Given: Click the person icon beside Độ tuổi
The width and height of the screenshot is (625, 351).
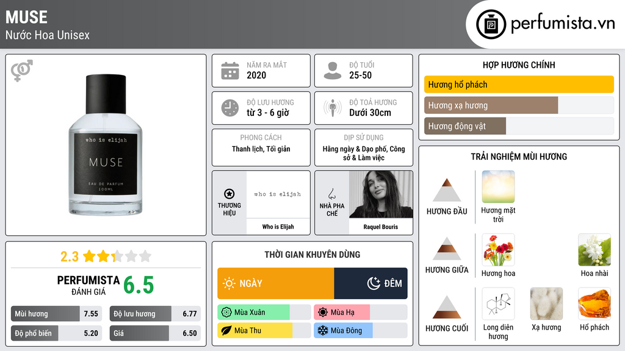Looking at the screenshot, I should [333, 71].
